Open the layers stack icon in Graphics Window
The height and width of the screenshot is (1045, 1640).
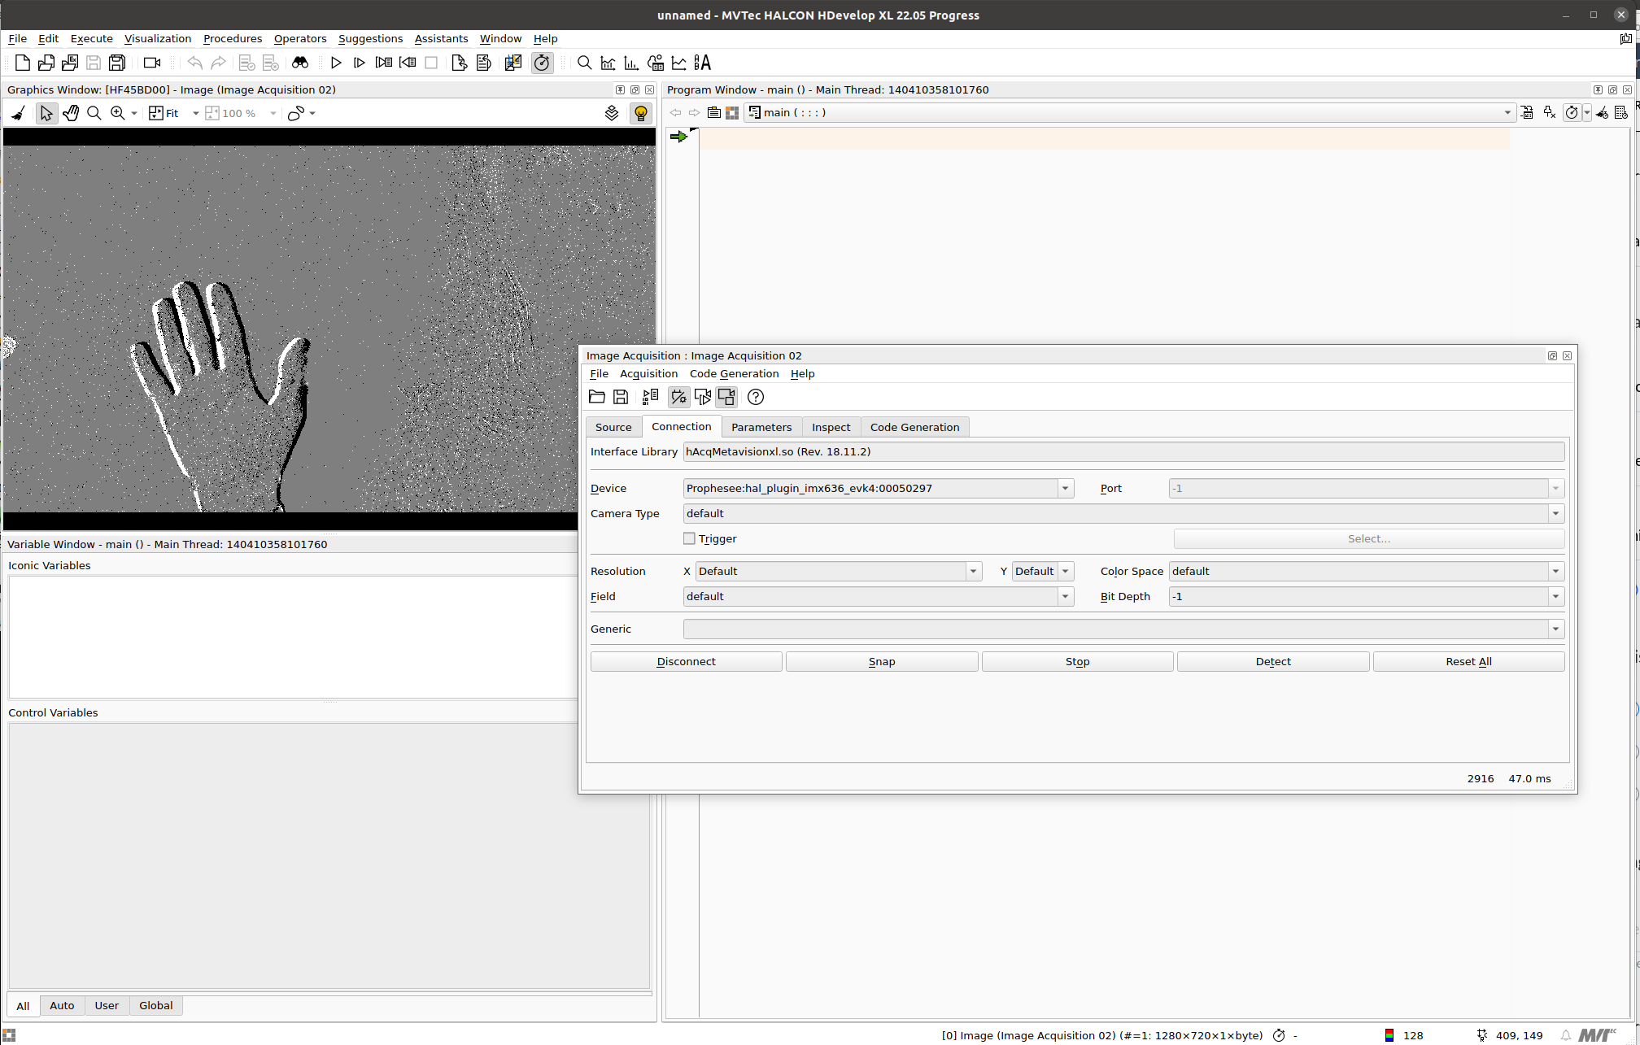[612, 113]
